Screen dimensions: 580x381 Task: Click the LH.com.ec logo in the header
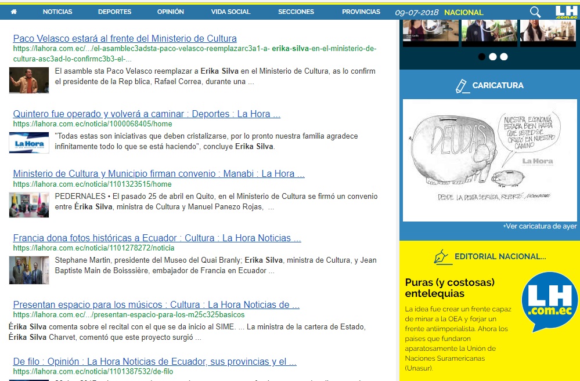565,12
